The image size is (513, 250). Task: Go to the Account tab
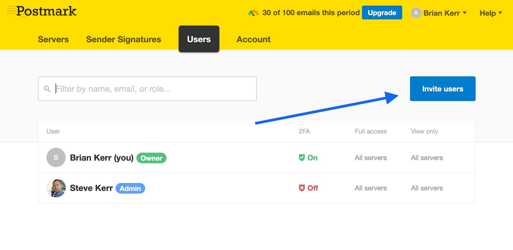[x=253, y=39]
